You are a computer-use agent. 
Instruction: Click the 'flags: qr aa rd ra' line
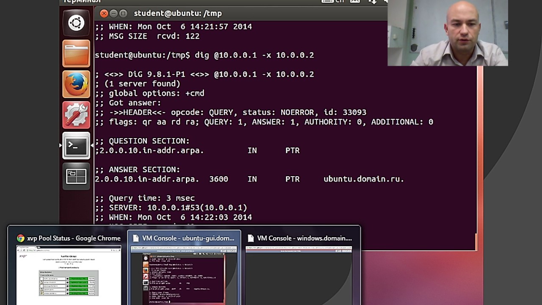pyautogui.click(x=264, y=122)
